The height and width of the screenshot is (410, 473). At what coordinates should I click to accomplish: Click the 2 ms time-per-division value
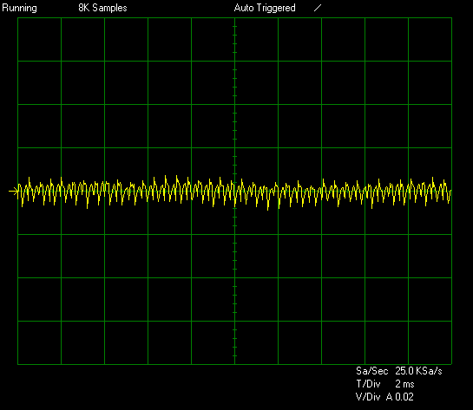404,384
